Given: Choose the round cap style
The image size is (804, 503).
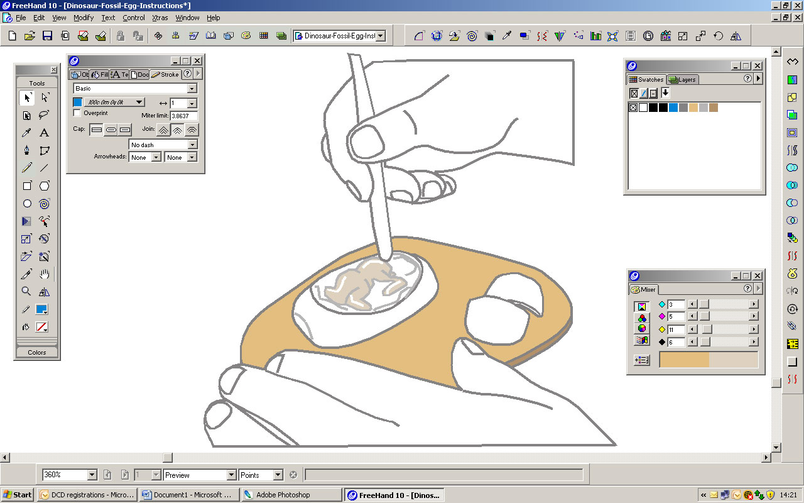Looking at the screenshot, I should point(111,130).
